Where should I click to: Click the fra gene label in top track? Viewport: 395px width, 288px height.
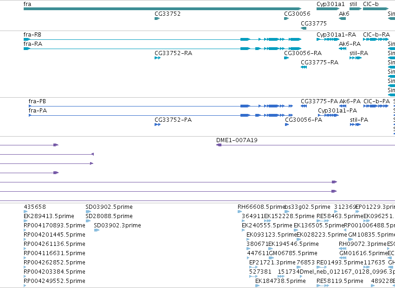click(x=27, y=4)
